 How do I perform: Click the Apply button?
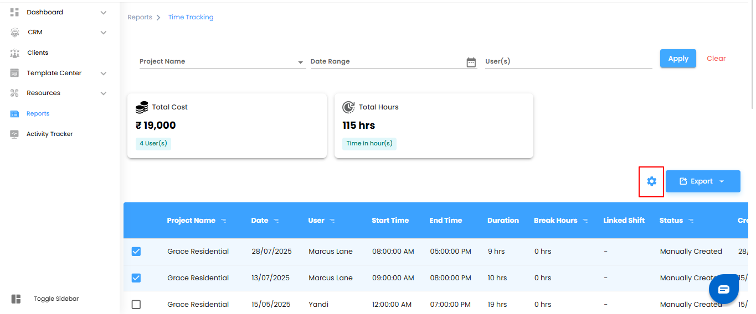[x=678, y=59]
